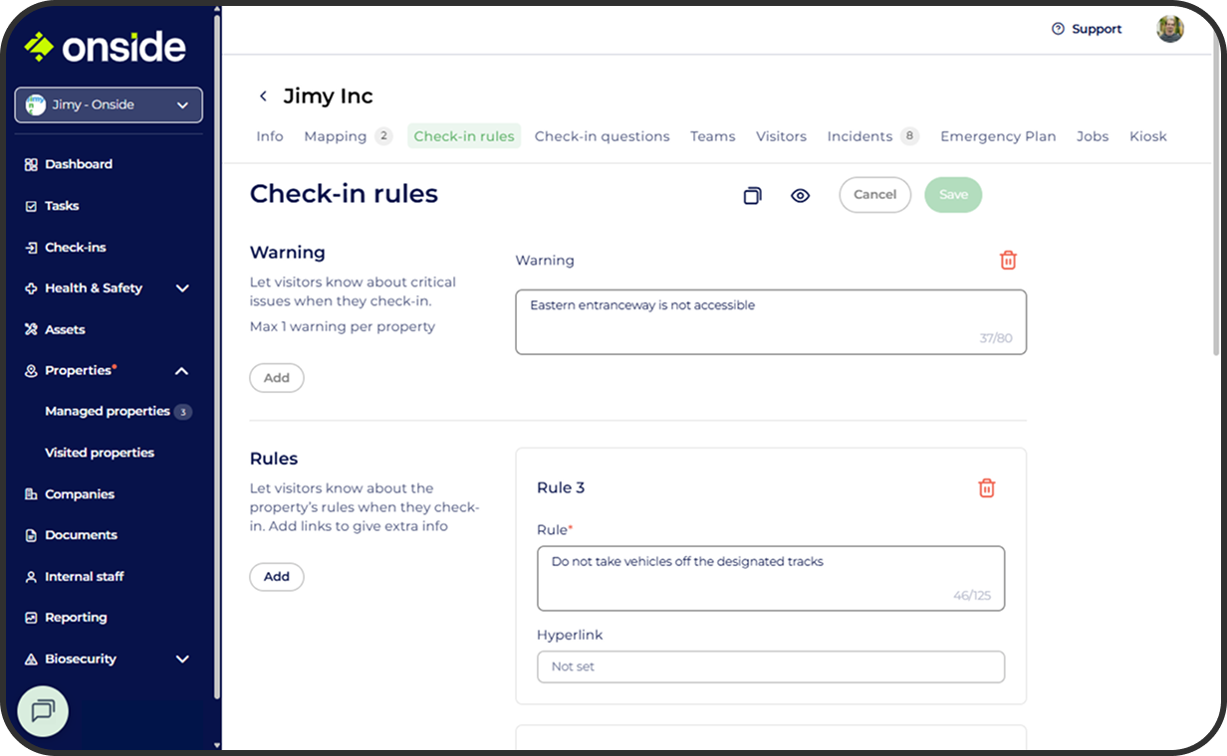Click the Internal staff person icon
Viewport: 1227px width, 756px height.
coord(31,577)
